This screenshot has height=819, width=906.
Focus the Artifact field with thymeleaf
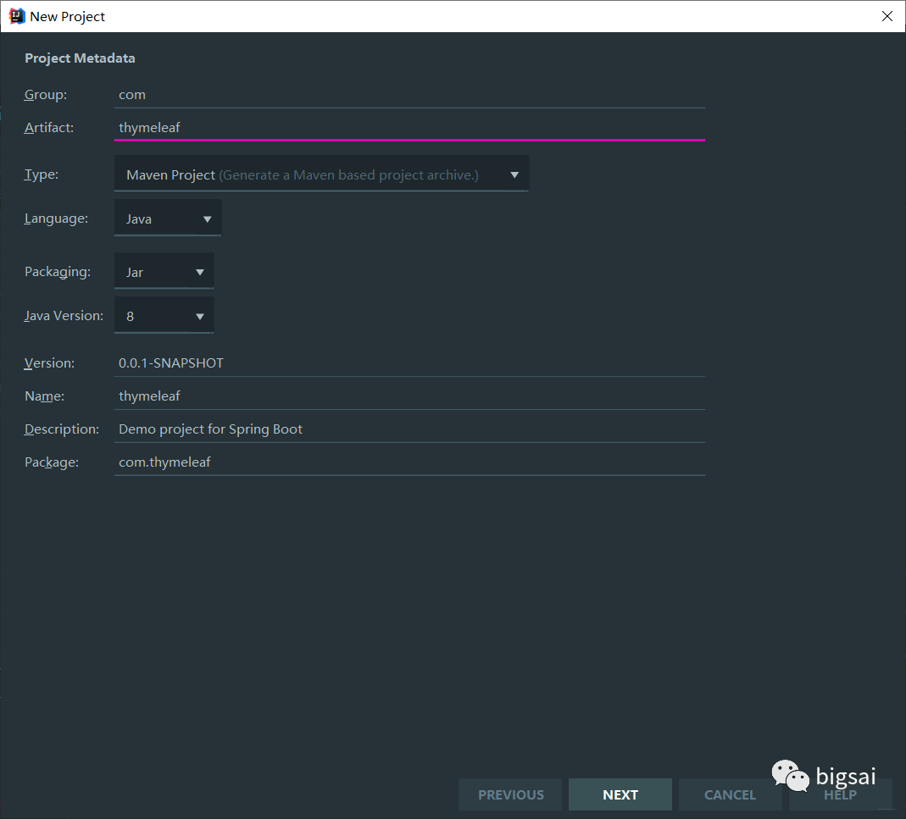pos(409,128)
